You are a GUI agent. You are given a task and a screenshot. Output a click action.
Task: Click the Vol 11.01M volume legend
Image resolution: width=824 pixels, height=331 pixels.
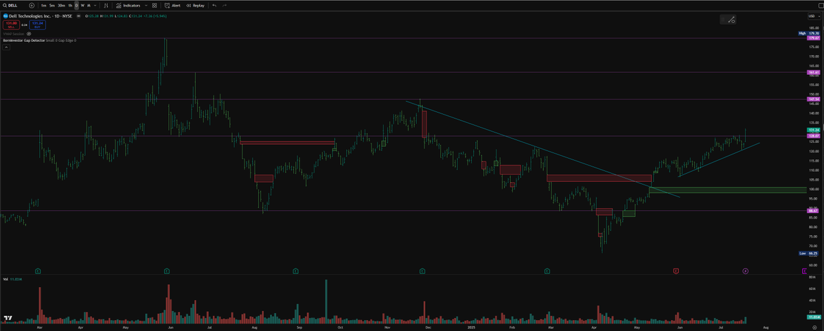click(x=11, y=279)
